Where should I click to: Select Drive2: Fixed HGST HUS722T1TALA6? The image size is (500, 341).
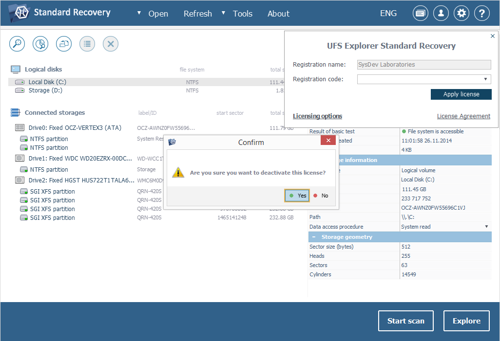81,180
